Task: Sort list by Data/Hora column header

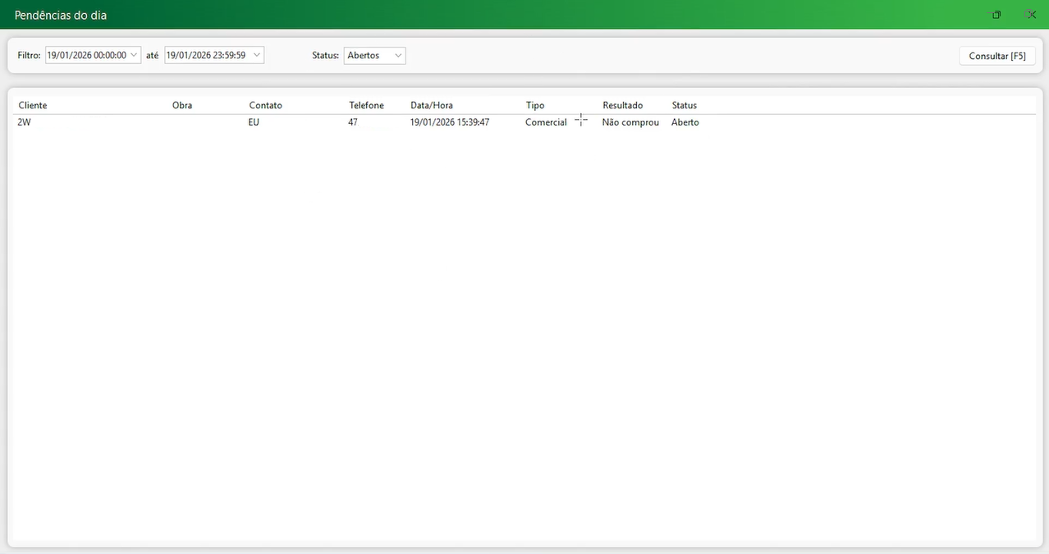Action: pos(432,105)
